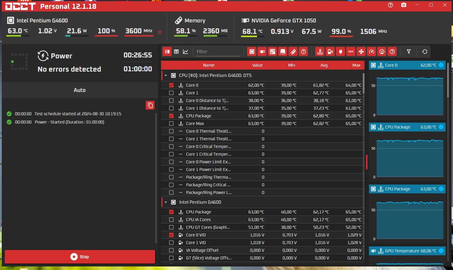This screenshot has width=453, height=270.
Task: Toggle the power plug sensor filter
Action: pos(341,52)
